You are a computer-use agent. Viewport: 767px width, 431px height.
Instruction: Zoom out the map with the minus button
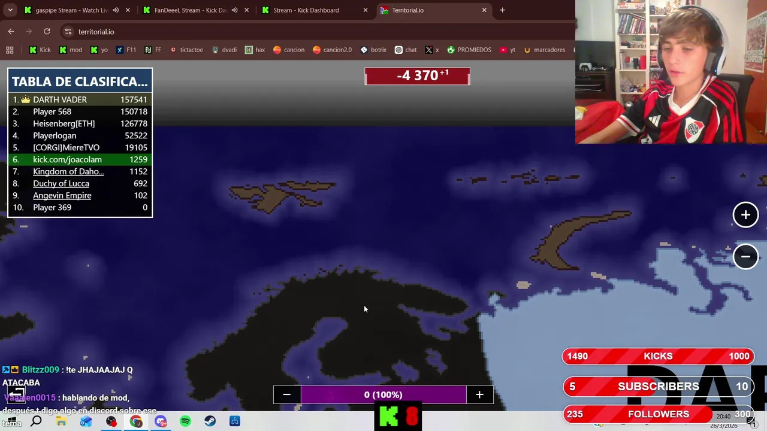click(x=745, y=257)
